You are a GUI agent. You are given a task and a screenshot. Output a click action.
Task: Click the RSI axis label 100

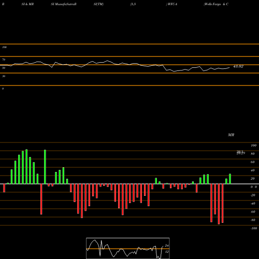[x=4, y=47]
